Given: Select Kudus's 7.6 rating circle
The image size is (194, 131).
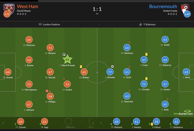Looking at the screenshot, I should click(67, 84).
